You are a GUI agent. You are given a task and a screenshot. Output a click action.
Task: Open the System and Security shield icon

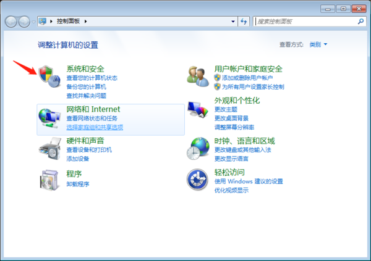click(49, 77)
